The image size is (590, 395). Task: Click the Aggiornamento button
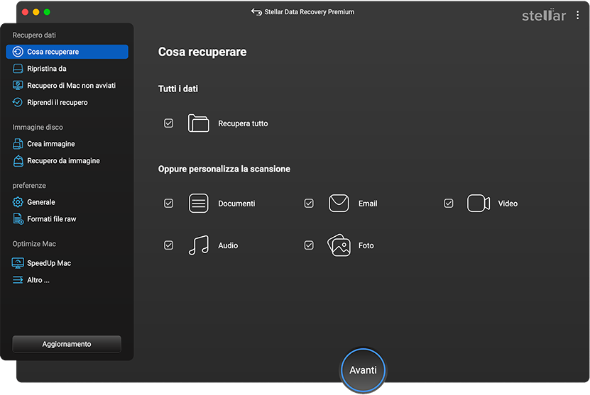click(67, 344)
